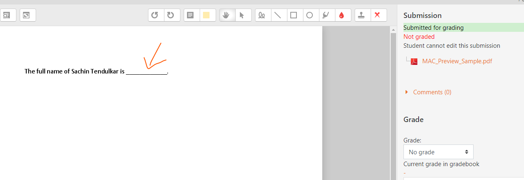Open MAC_Preview_Sample.pdf submission file
The image size is (524, 180).
point(457,61)
